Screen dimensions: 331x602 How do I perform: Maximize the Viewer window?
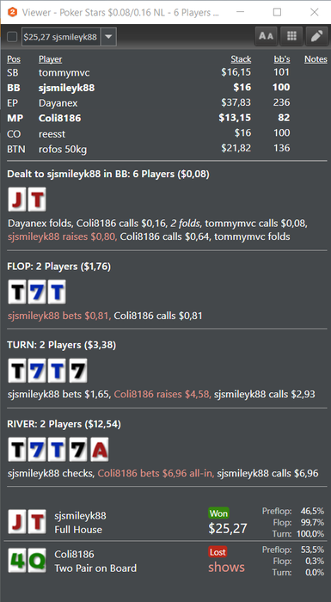point(277,12)
